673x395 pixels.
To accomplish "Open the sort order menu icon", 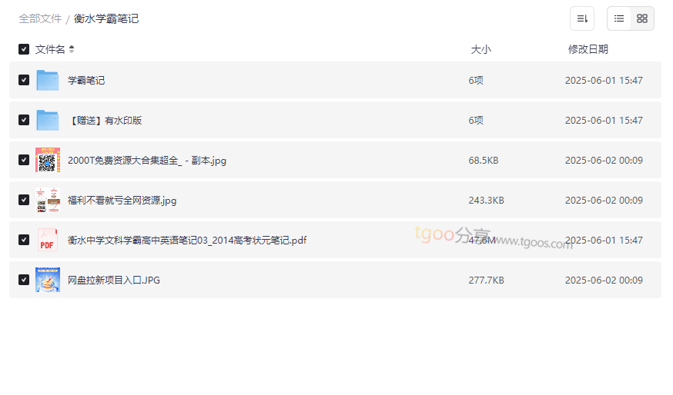I will (582, 18).
